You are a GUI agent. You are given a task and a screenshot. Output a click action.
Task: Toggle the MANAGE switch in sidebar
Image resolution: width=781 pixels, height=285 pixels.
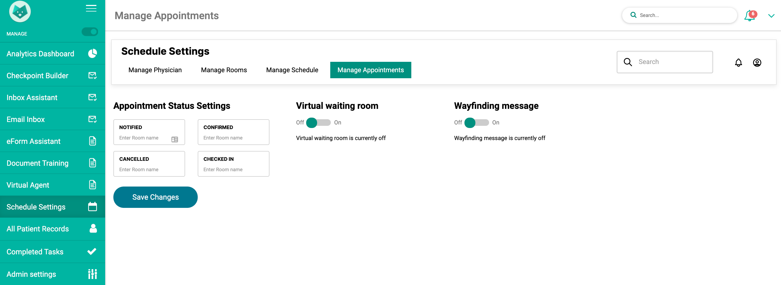pos(90,32)
